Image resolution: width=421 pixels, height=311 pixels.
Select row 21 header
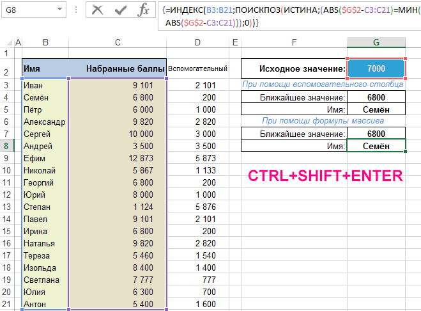[7, 304]
